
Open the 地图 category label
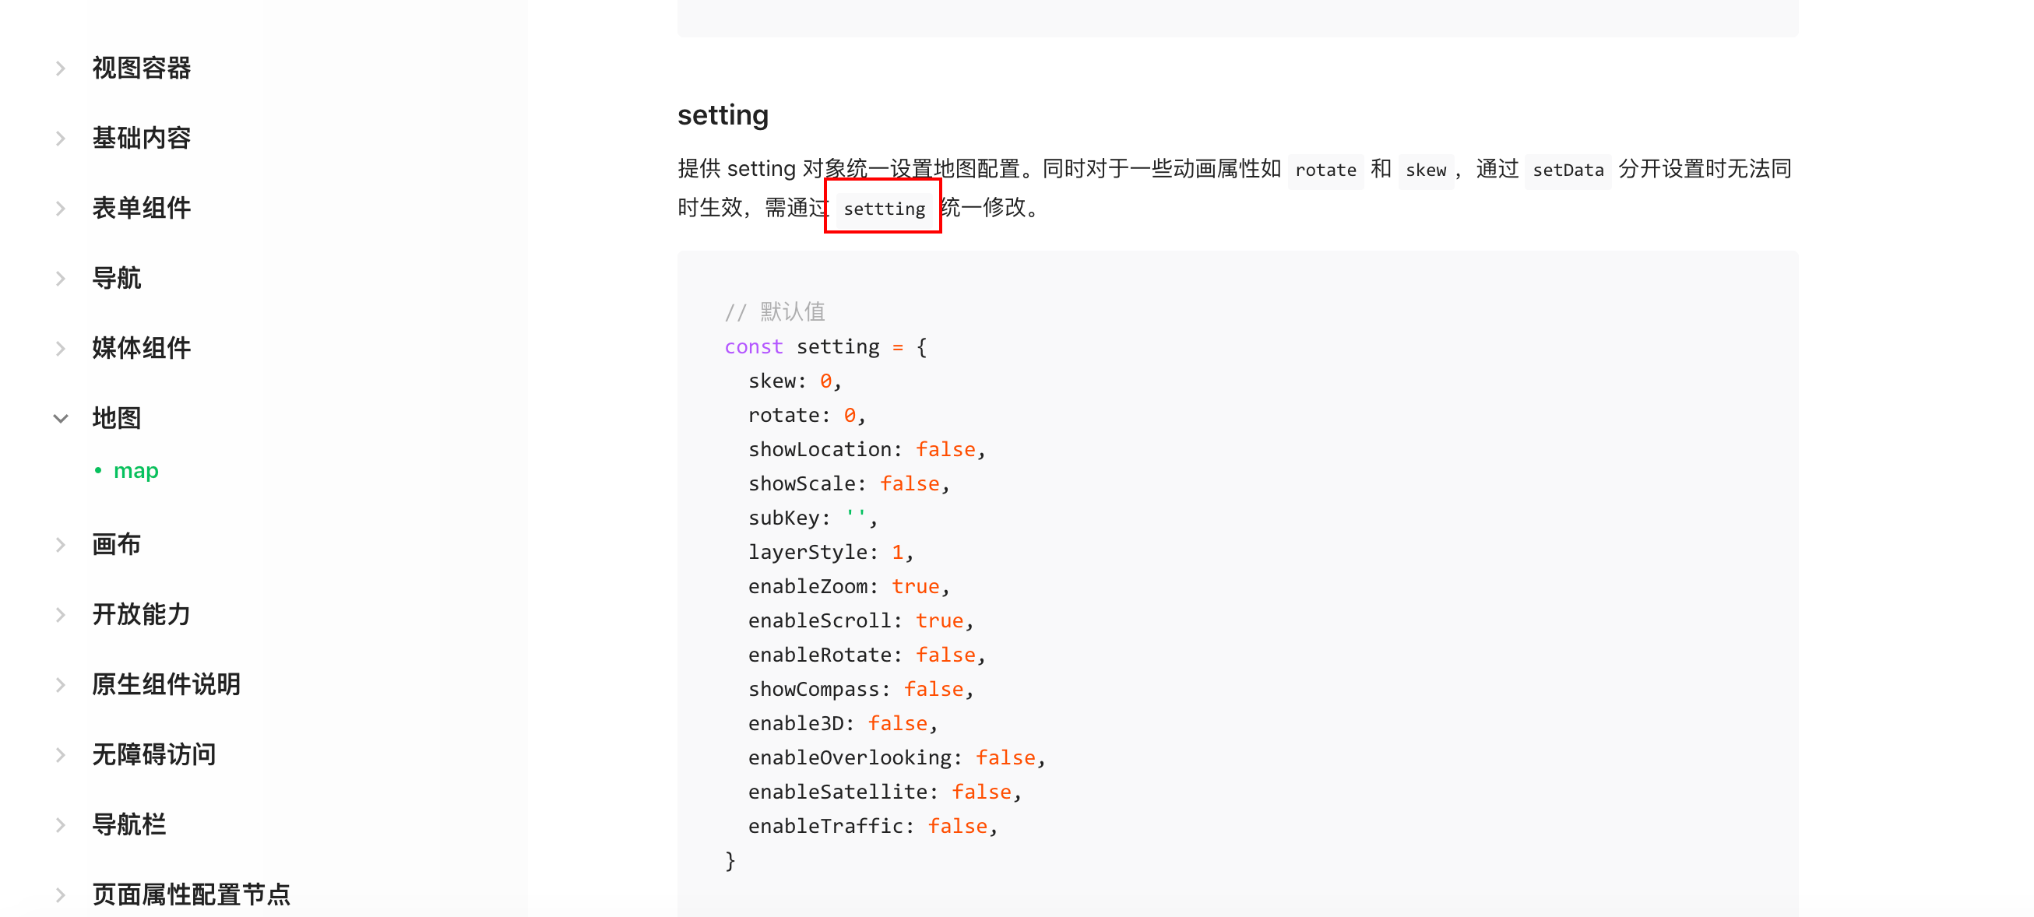tap(117, 418)
